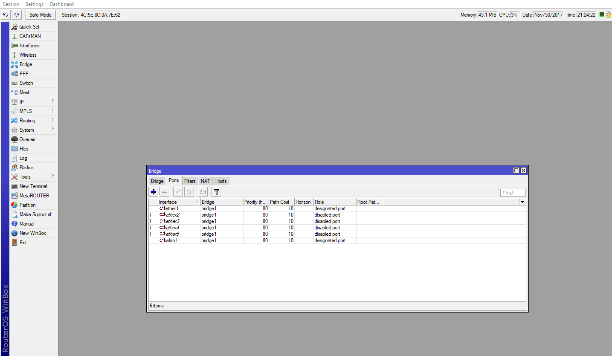Open the Dashboard menu
This screenshot has height=356, width=612.
pyautogui.click(x=61, y=4)
